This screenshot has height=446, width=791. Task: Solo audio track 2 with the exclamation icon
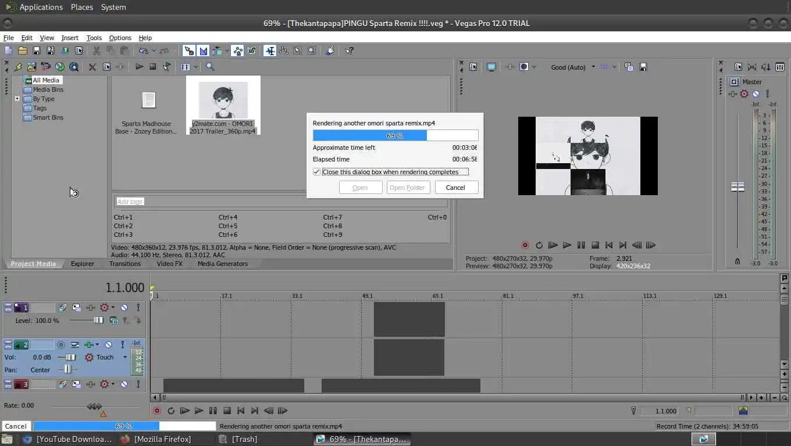pos(122,345)
